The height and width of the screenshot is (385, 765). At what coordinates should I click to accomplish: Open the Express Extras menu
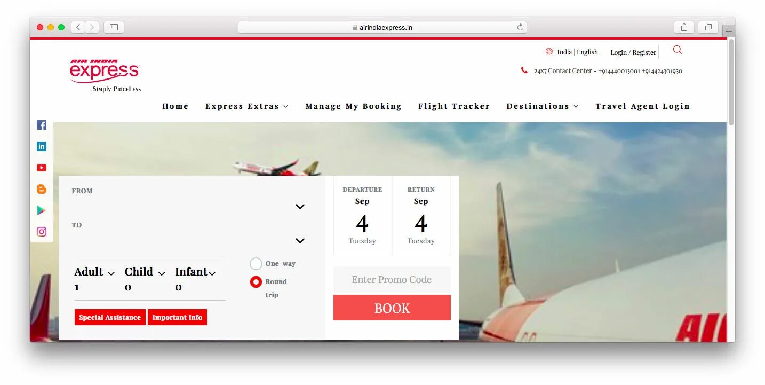point(246,106)
